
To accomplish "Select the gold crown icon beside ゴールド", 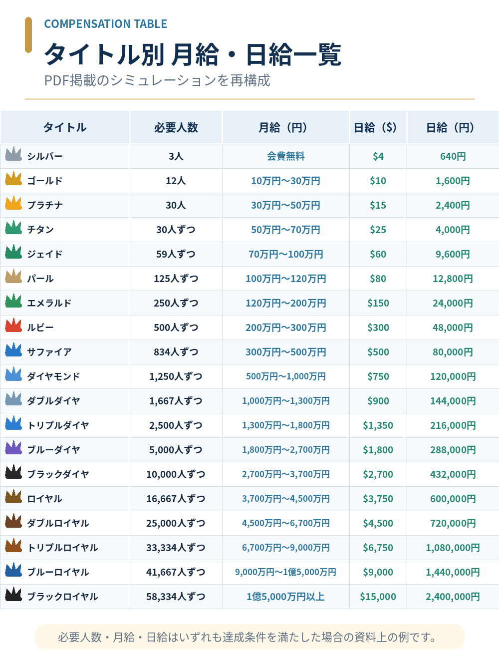I will point(13,179).
